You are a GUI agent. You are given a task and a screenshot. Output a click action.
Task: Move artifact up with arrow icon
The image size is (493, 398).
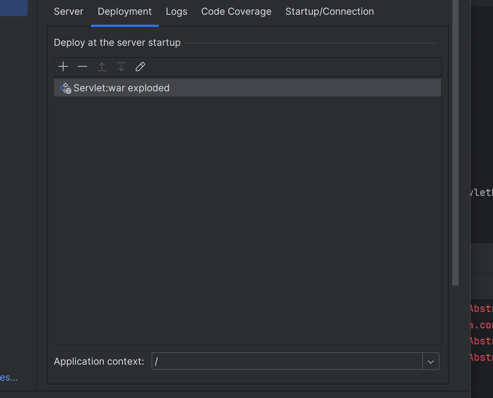(x=102, y=67)
